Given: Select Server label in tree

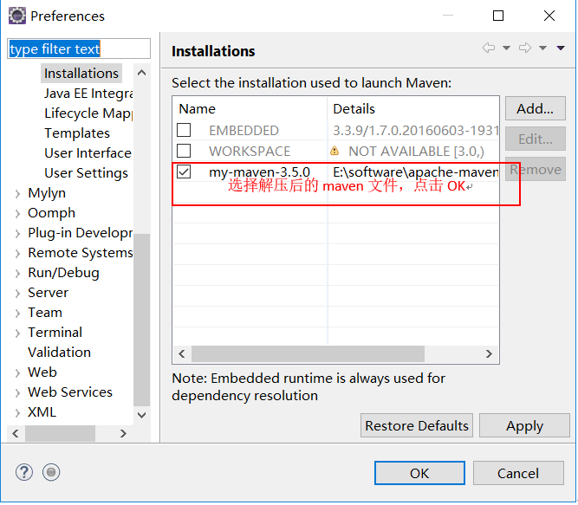Looking at the screenshot, I should (x=48, y=293).
